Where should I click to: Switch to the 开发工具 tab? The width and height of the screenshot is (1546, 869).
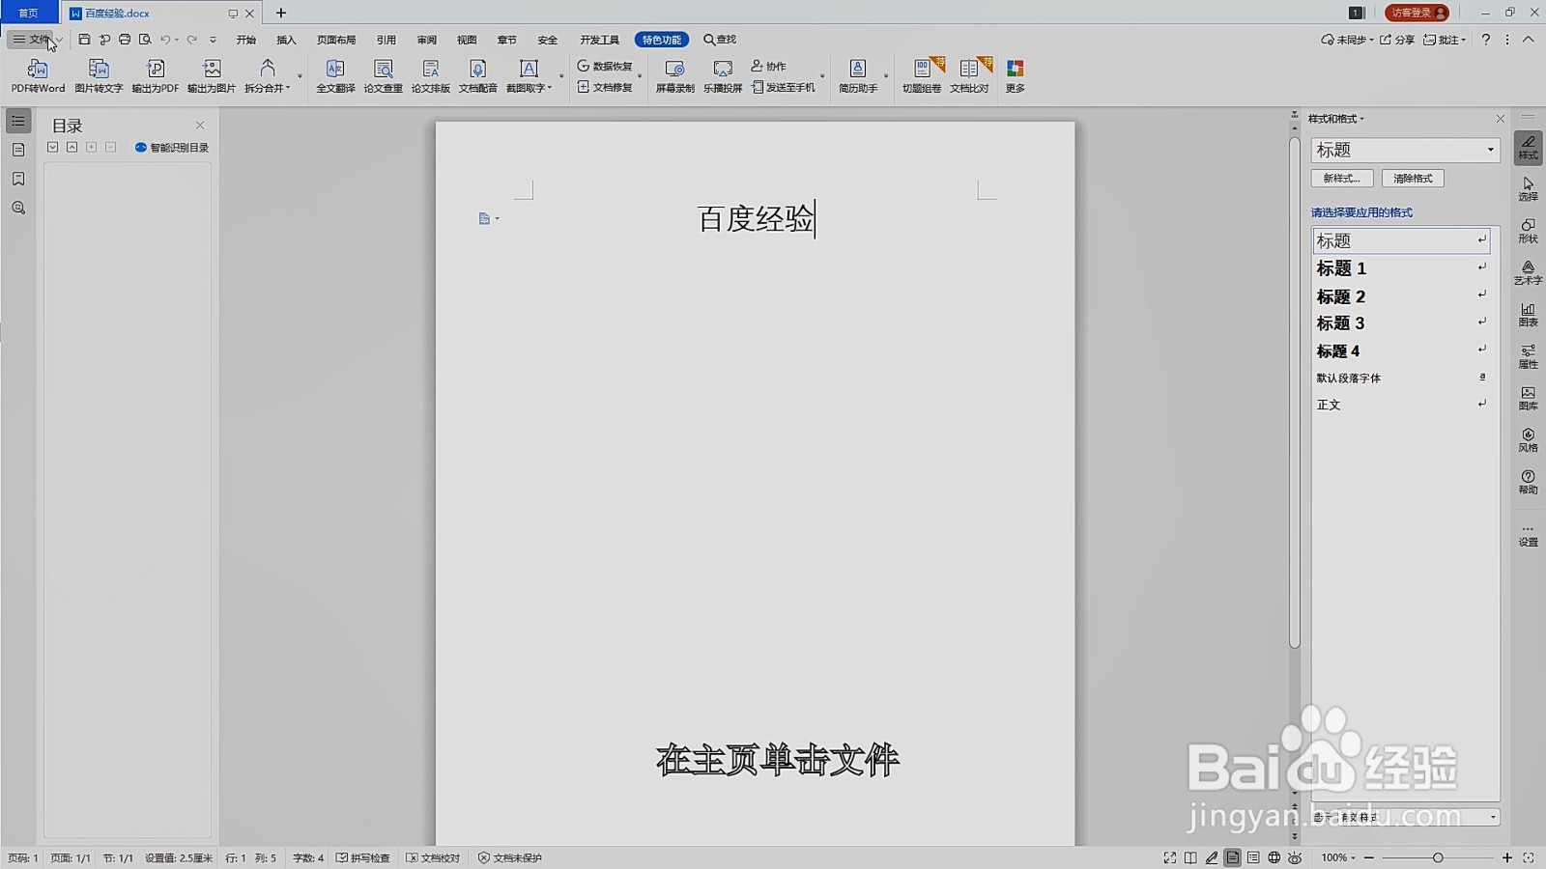[599, 40]
